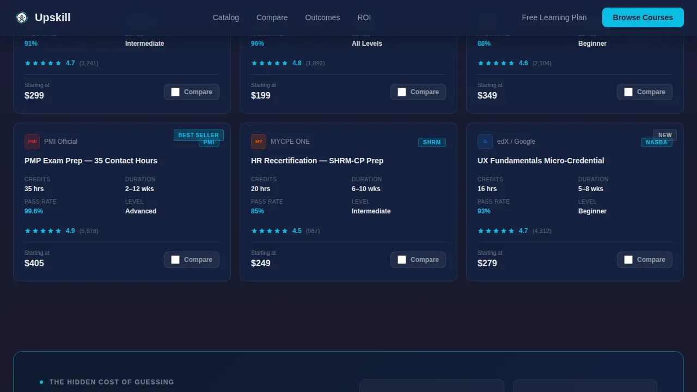Tick Compare checkbox on the $299 course

click(x=175, y=92)
